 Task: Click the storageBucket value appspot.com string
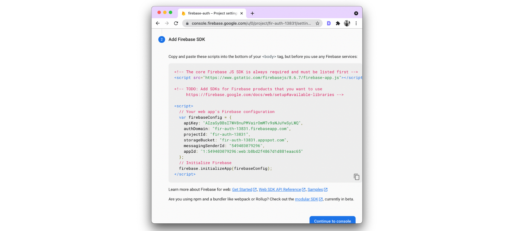coord(253,140)
